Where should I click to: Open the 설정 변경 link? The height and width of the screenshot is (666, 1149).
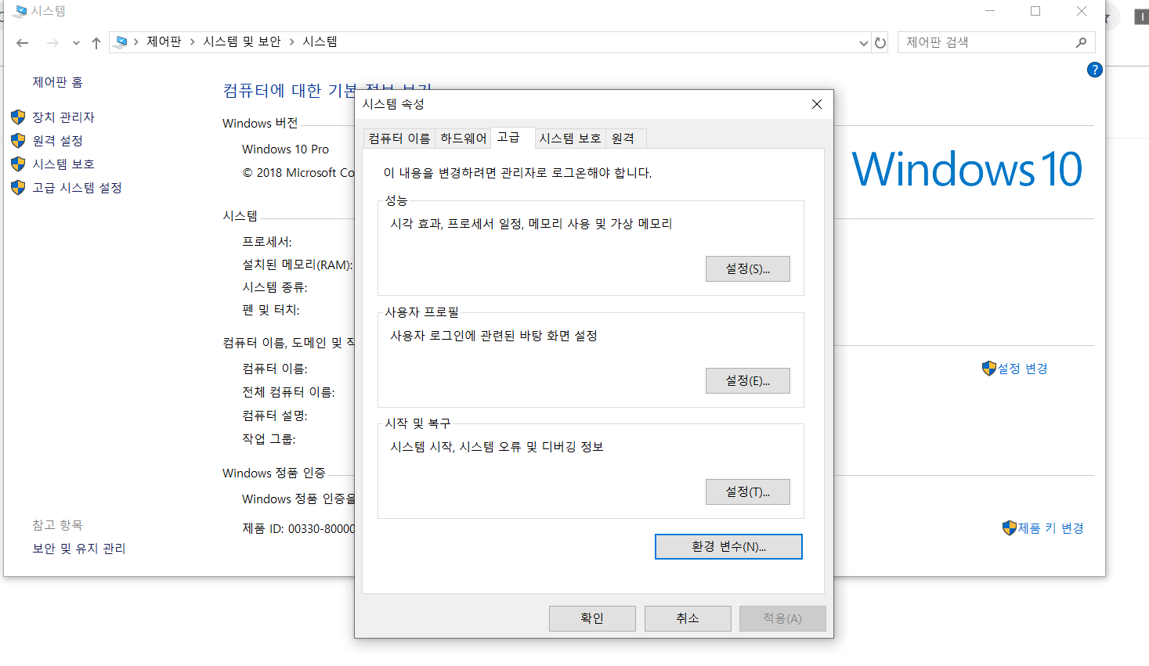coord(1023,369)
